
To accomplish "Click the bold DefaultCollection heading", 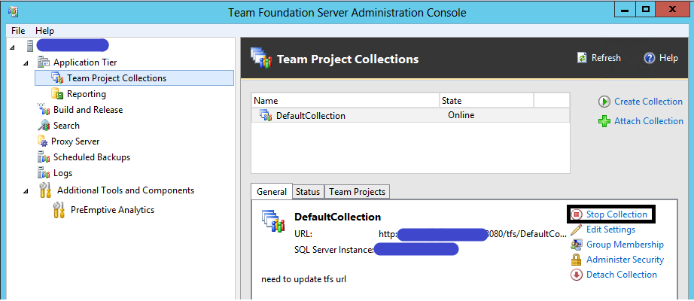I will (x=338, y=217).
